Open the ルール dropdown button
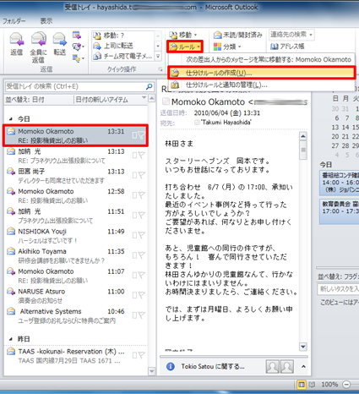This screenshot has width=359, height=394. [185, 47]
